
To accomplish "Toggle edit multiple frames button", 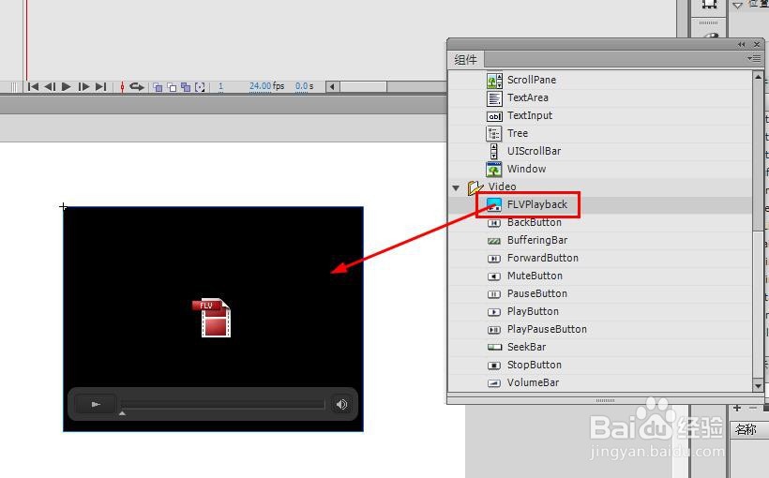I will [x=186, y=87].
